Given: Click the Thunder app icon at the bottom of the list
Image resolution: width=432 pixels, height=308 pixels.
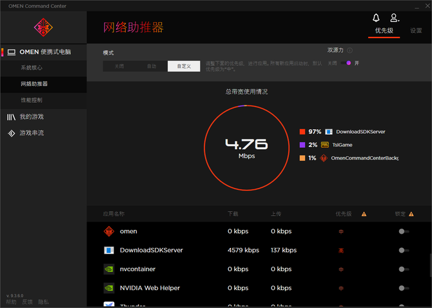Looking at the screenshot, I should click(x=109, y=305).
